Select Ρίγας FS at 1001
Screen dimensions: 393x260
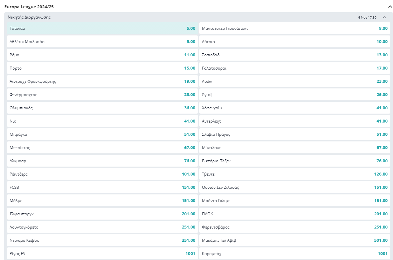[x=102, y=254]
